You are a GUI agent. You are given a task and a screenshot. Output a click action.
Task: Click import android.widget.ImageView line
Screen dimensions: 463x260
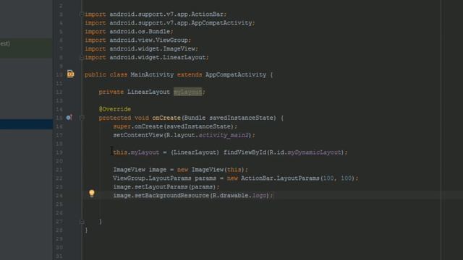tap(142, 48)
